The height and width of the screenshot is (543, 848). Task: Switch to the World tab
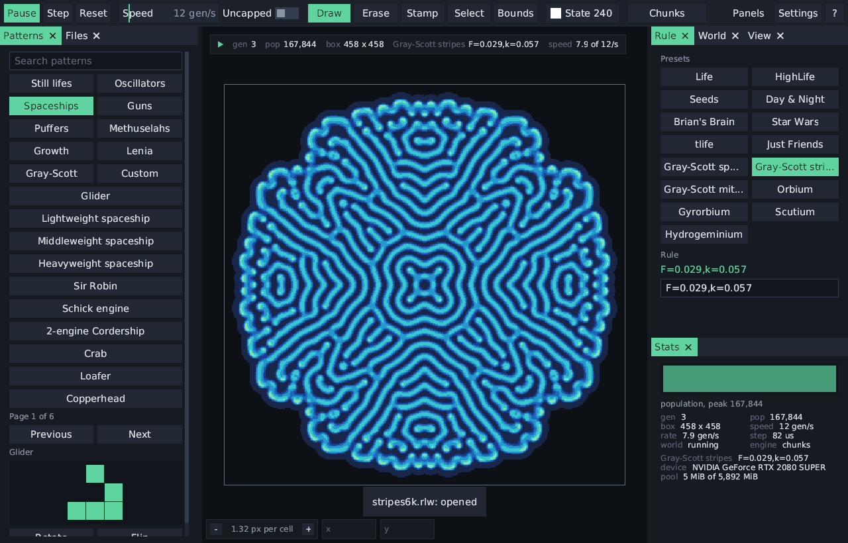[712, 36]
